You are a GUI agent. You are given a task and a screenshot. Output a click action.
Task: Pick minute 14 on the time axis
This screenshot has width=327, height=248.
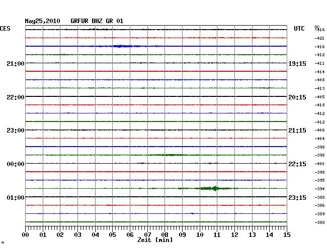click(x=269, y=234)
